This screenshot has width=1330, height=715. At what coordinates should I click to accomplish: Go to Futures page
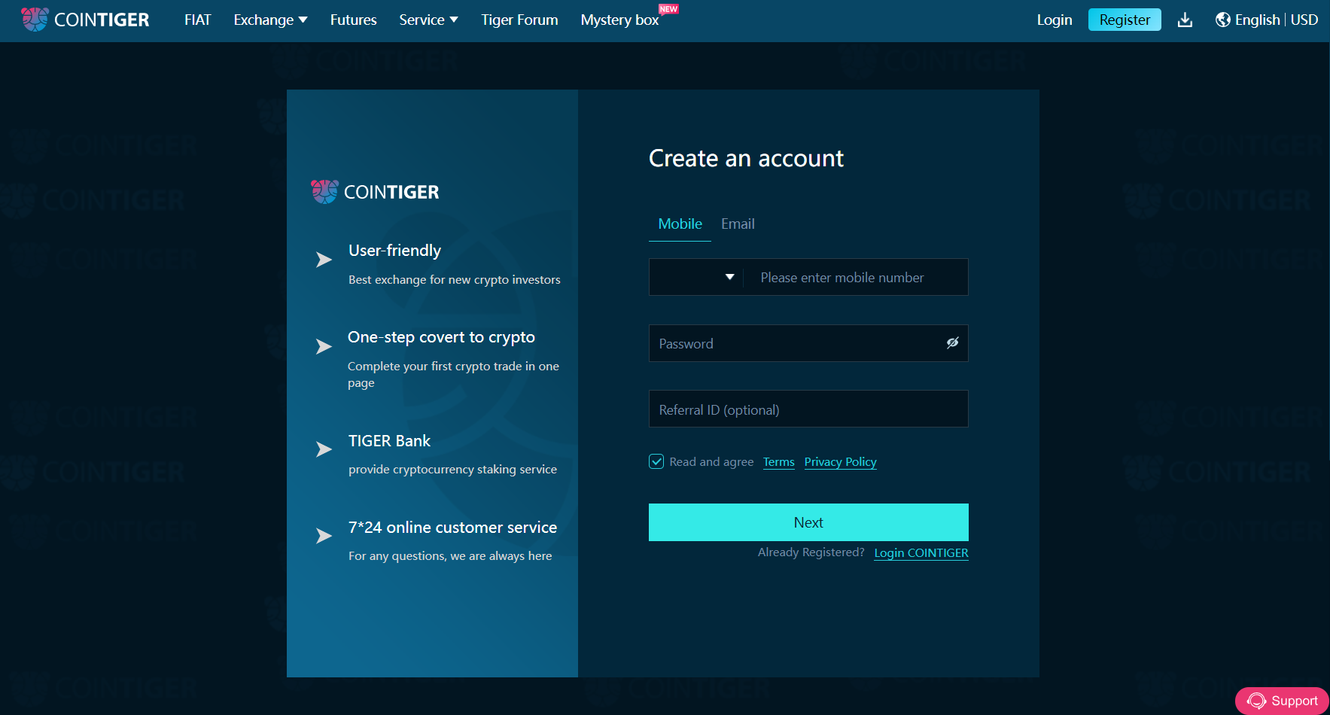click(353, 20)
